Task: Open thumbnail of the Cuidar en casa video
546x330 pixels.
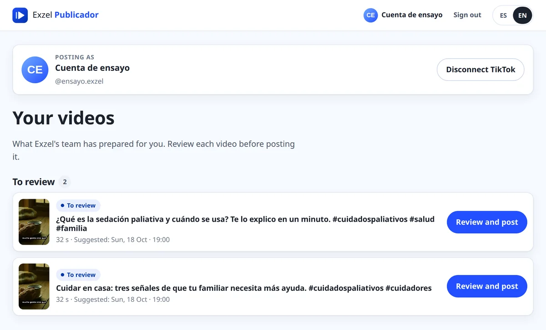Action: point(34,286)
